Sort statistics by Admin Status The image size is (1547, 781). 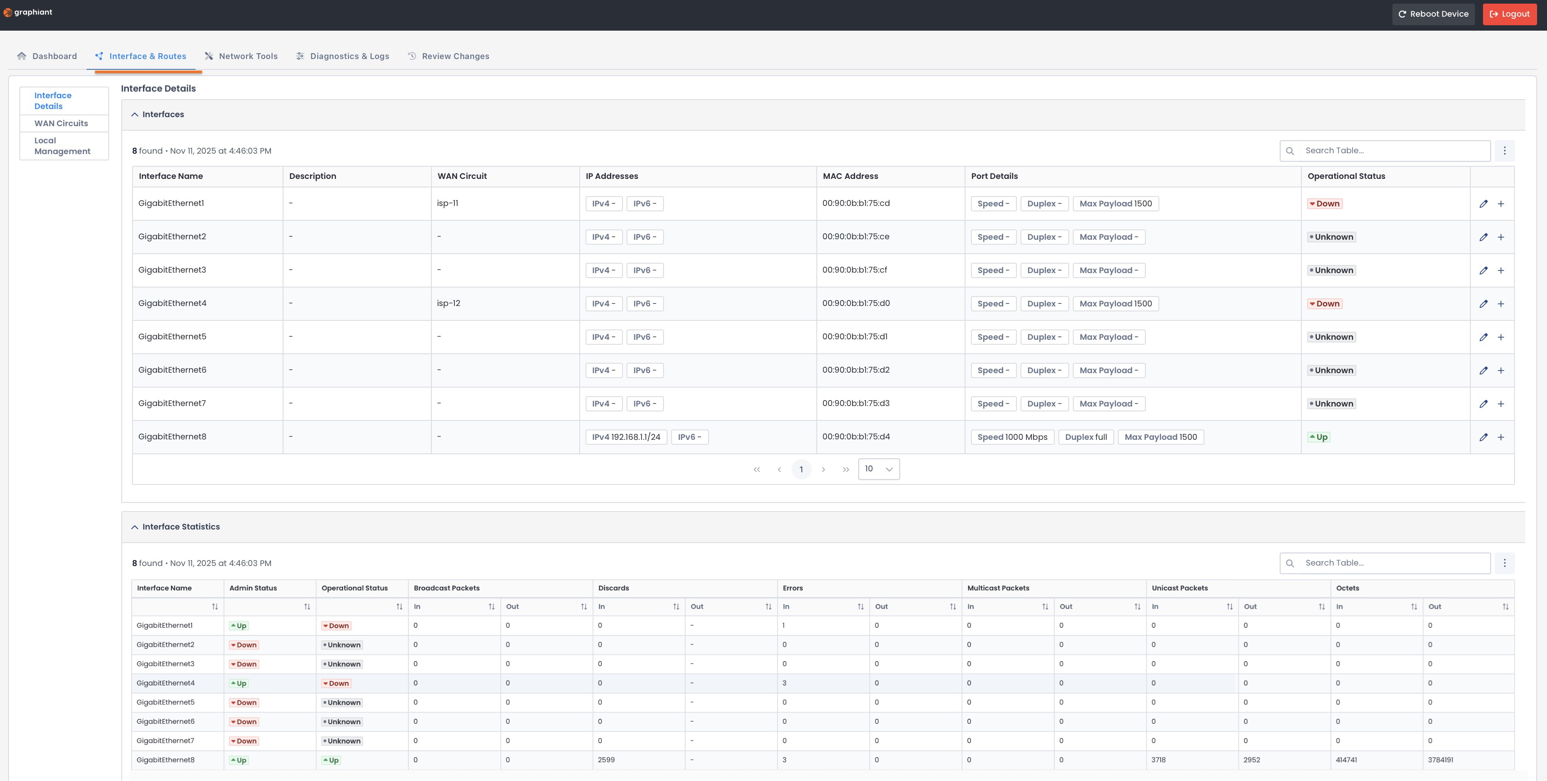[307, 607]
